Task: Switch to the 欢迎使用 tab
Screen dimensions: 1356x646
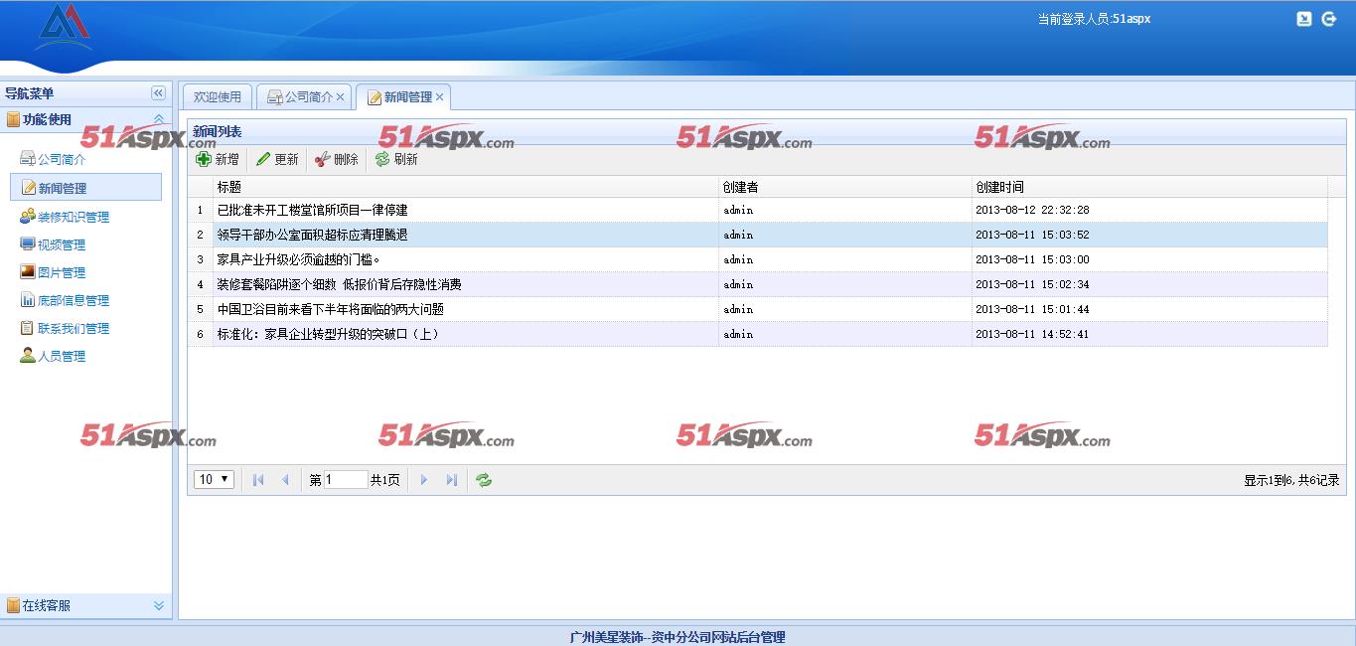Action: (218, 97)
